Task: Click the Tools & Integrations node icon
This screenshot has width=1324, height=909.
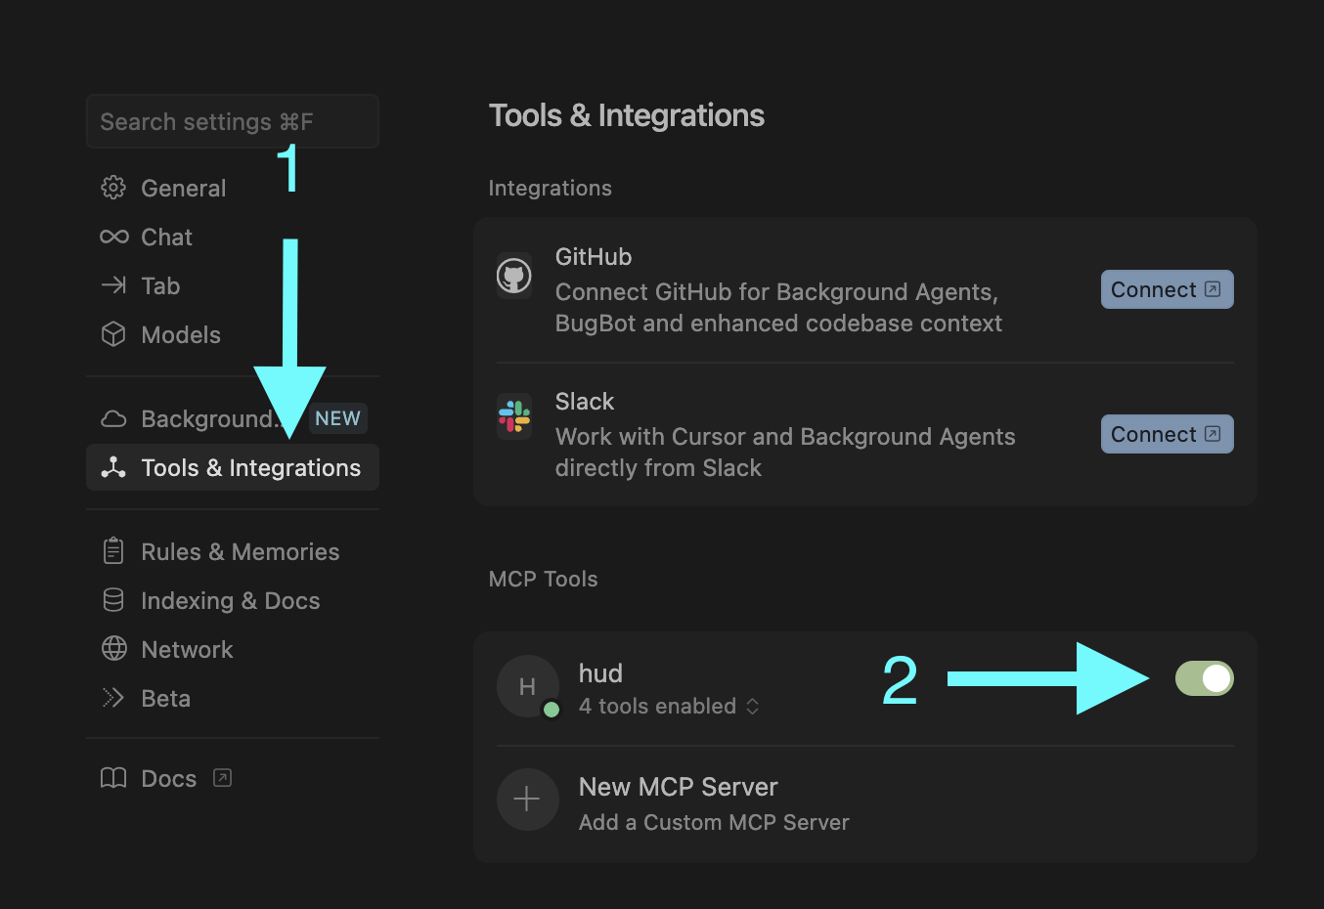Action: click(113, 467)
